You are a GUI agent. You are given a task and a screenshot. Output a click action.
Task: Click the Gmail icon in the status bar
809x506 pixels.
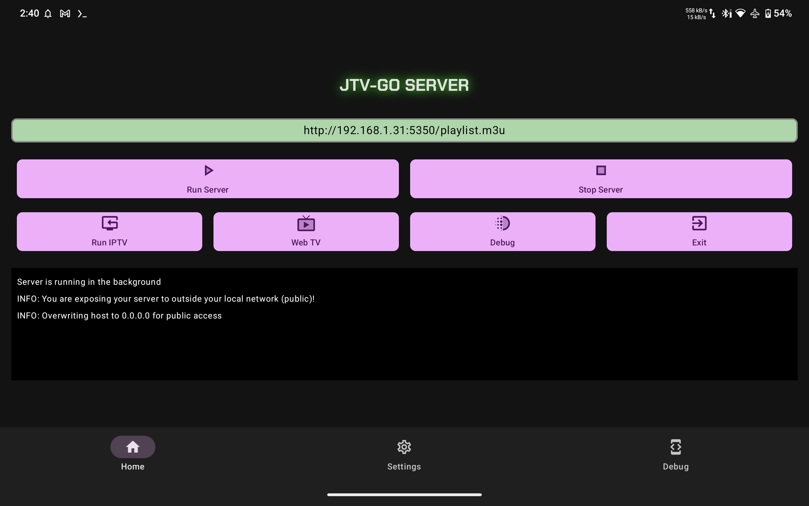click(x=65, y=13)
